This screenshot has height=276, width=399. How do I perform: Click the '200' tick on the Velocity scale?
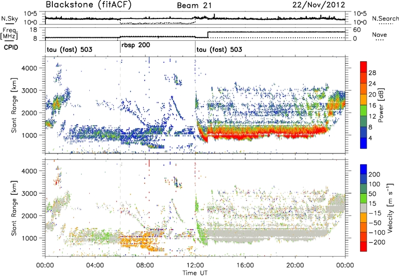pos(375,174)
